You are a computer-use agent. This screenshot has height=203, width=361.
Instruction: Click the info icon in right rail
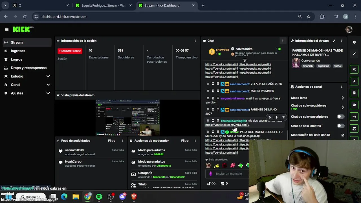tap(354, 42)
